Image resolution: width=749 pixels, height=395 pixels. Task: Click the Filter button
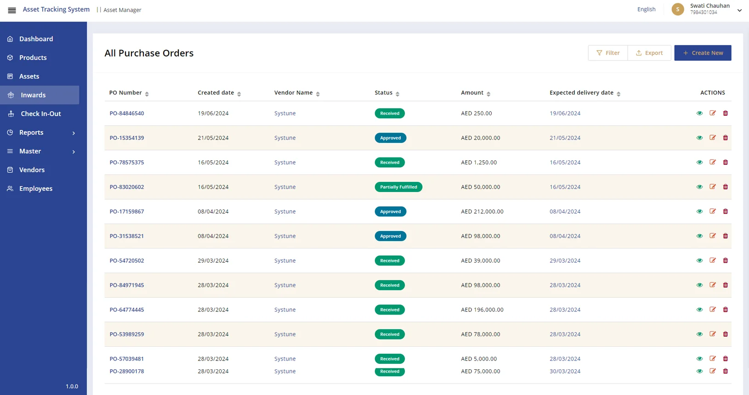pyautogui.click(x=608, y=53)
